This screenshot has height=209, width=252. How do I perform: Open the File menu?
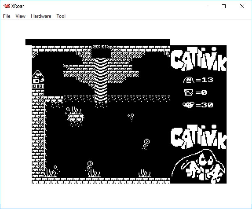pyautogui.click(x=7, y=16)
